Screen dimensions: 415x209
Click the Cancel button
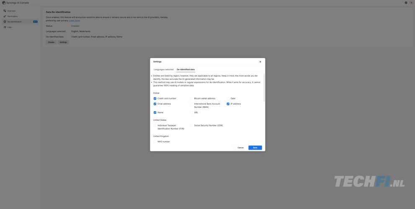[240, 148]
